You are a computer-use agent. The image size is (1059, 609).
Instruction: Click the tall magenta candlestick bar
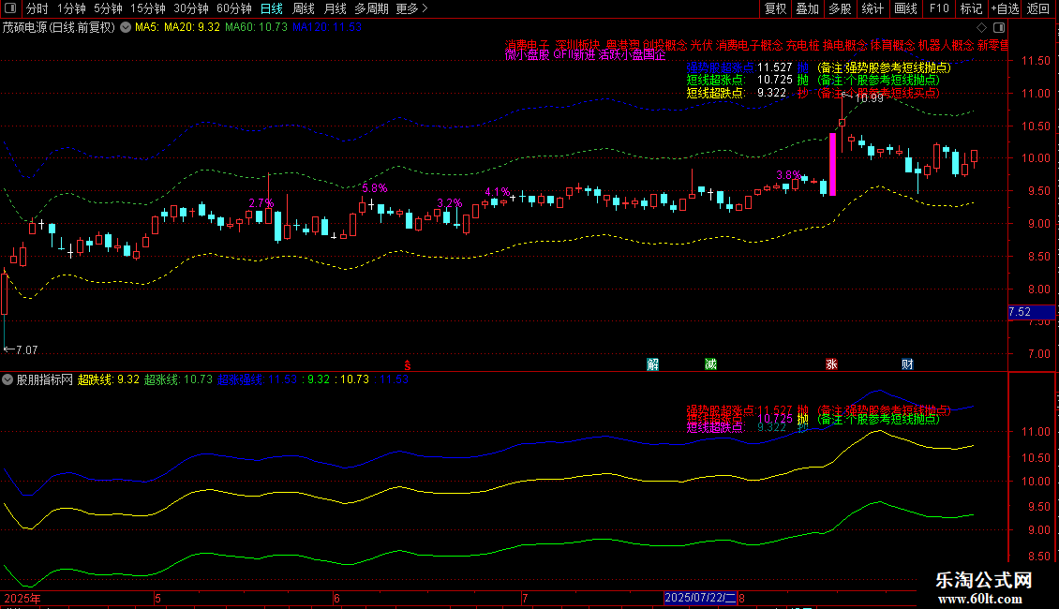tap(832, 165)
